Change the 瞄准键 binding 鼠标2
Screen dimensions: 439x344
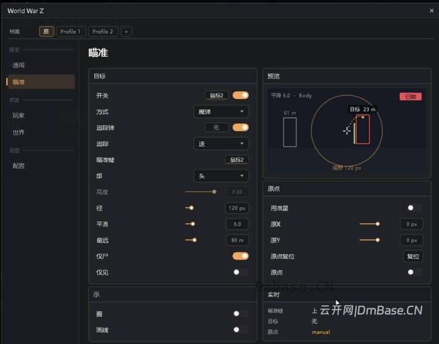pos(237,160)
